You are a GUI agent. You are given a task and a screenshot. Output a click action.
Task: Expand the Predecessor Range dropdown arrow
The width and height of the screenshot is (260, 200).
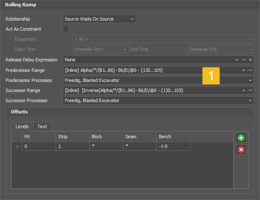tap(244, 70)
